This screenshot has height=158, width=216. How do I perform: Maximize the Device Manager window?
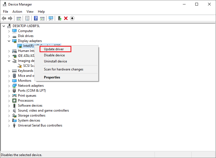pos(197,4)
